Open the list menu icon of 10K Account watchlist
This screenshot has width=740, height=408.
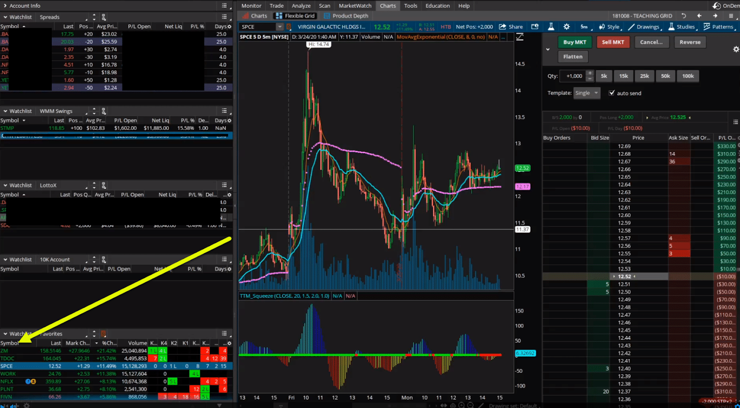[224, 259]
